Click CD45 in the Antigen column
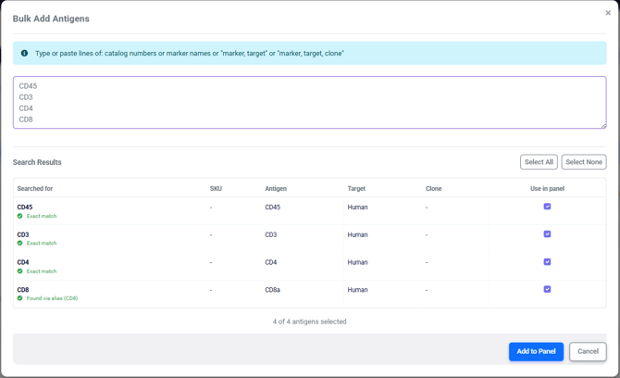Viewport: 620px width, 378px height. pyautogui.click(x=272, y=207)
